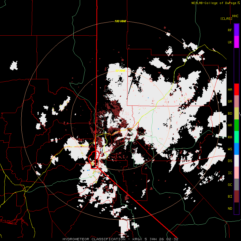241x241 pixels.
Task: Click the BI legend label
Action: pyautogui.click(x=230, y=197)
